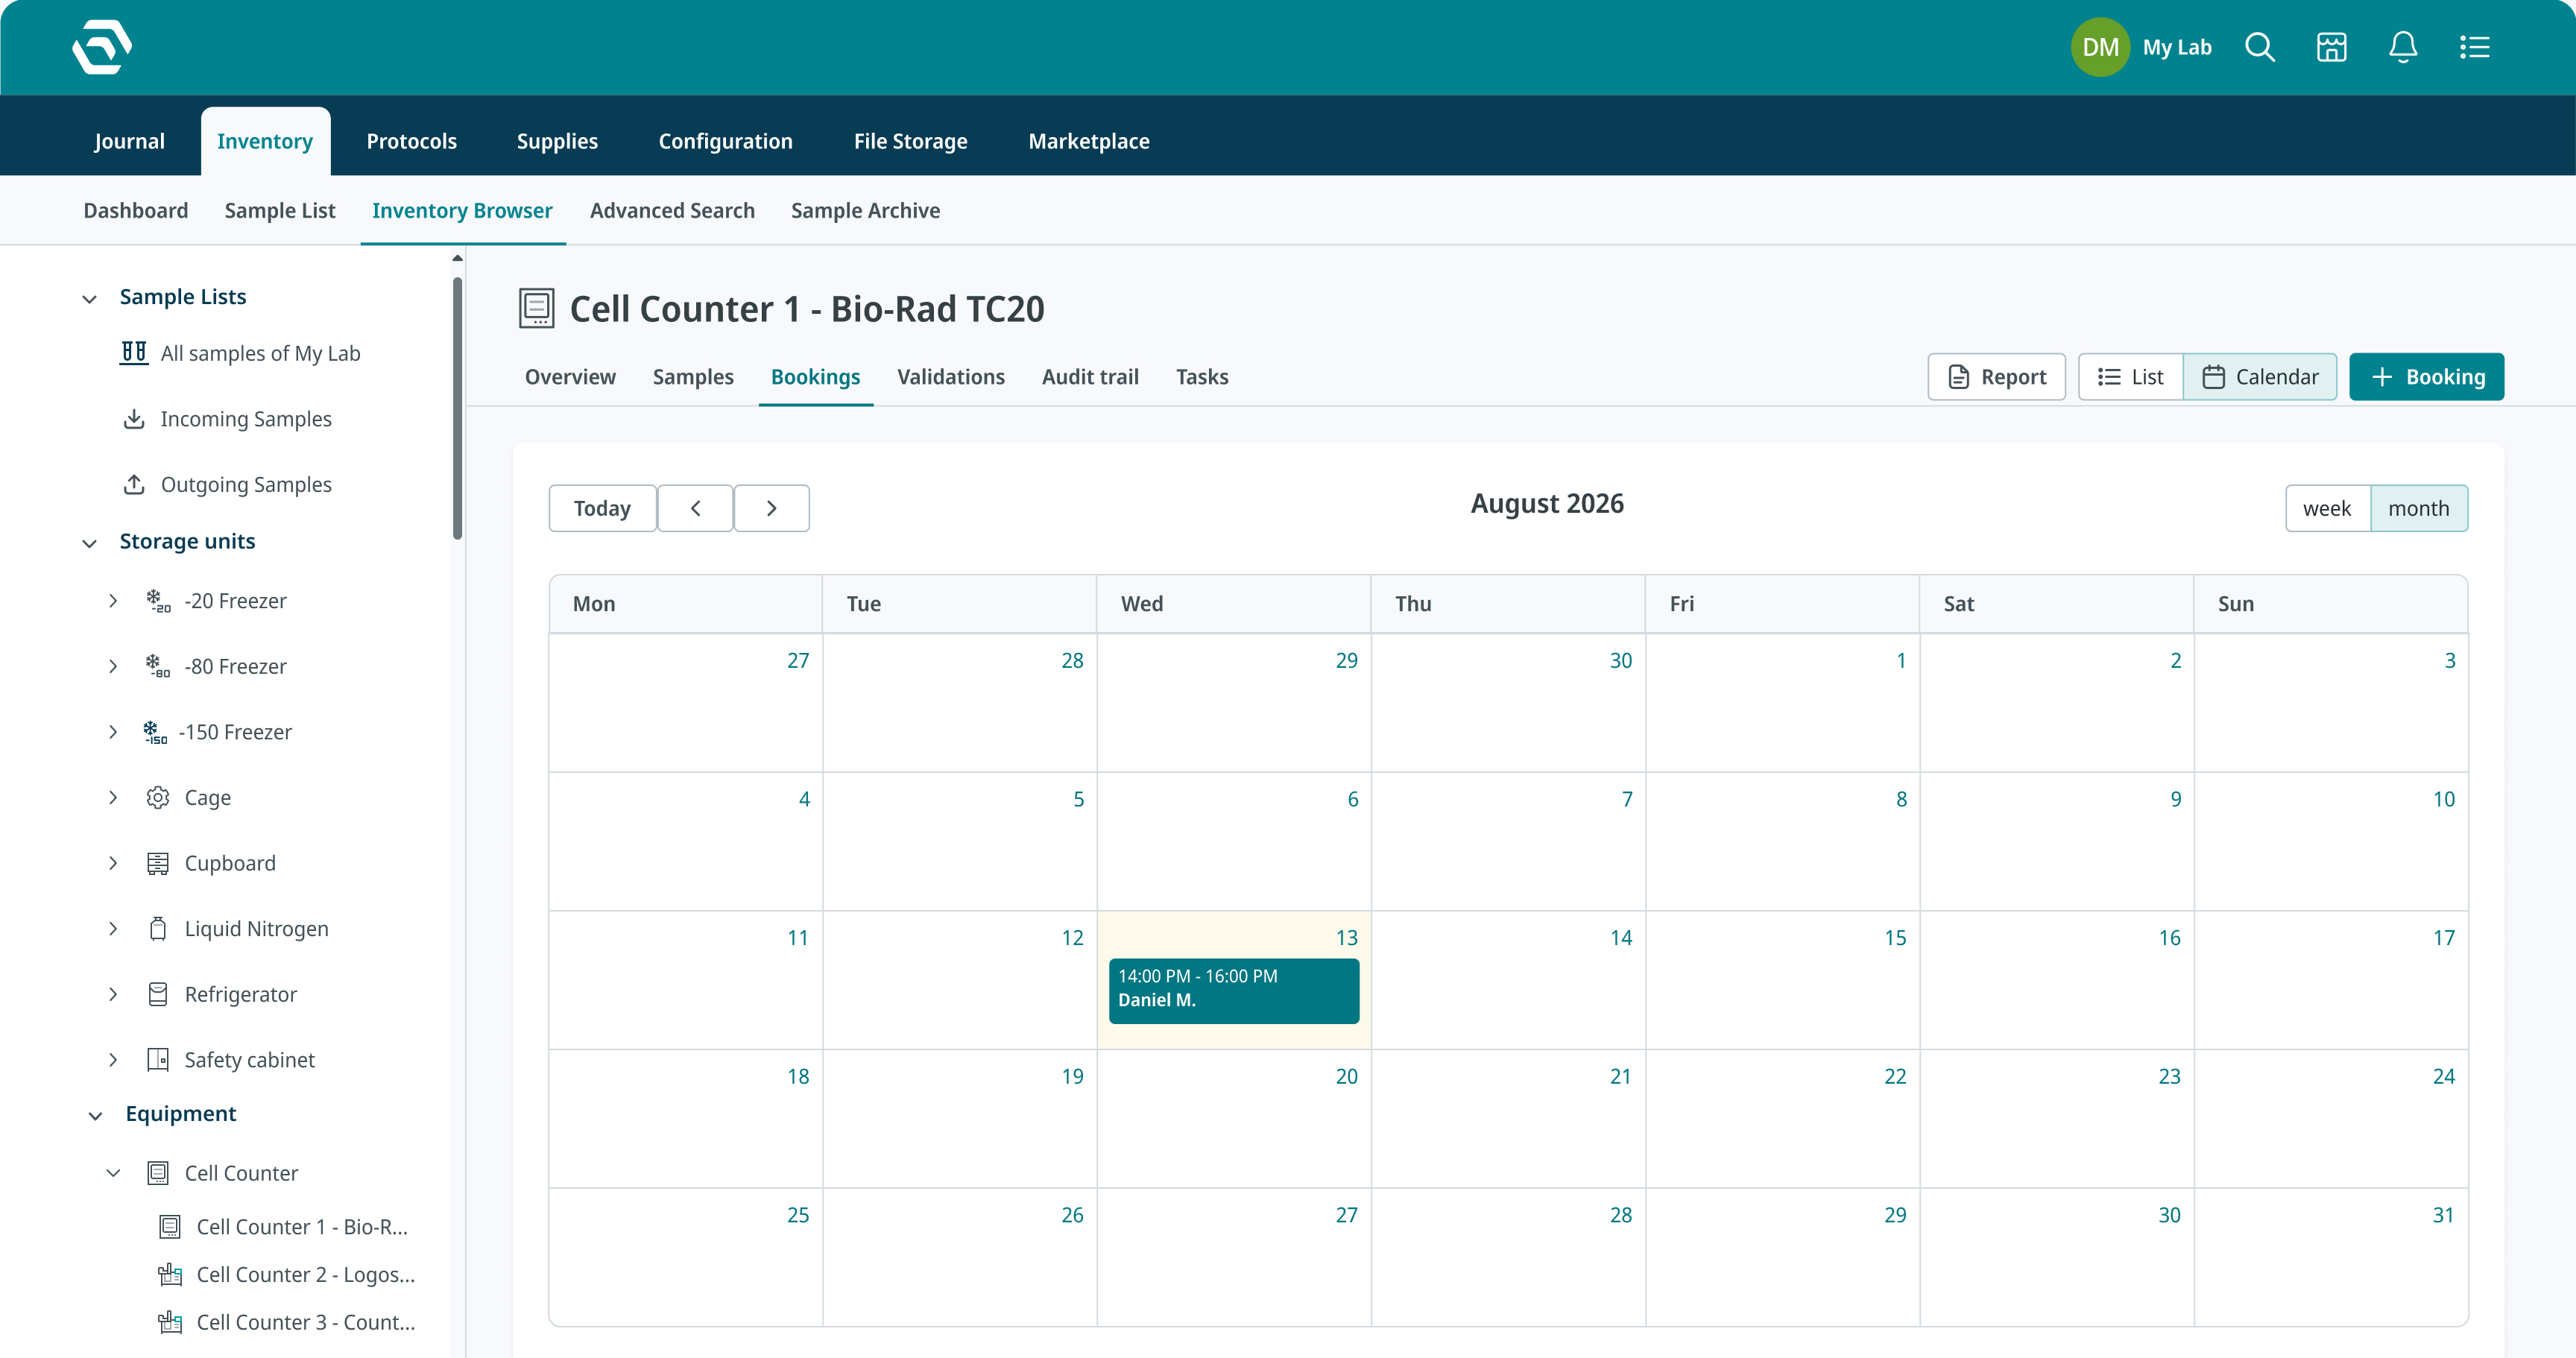Open Daniel M. booking on August 13
2576x1358 pixels.
pos(1234,990)
